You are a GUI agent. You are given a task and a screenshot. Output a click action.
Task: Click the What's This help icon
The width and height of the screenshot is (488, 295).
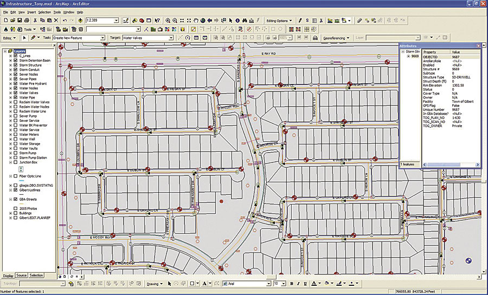(x=157, y=21)
